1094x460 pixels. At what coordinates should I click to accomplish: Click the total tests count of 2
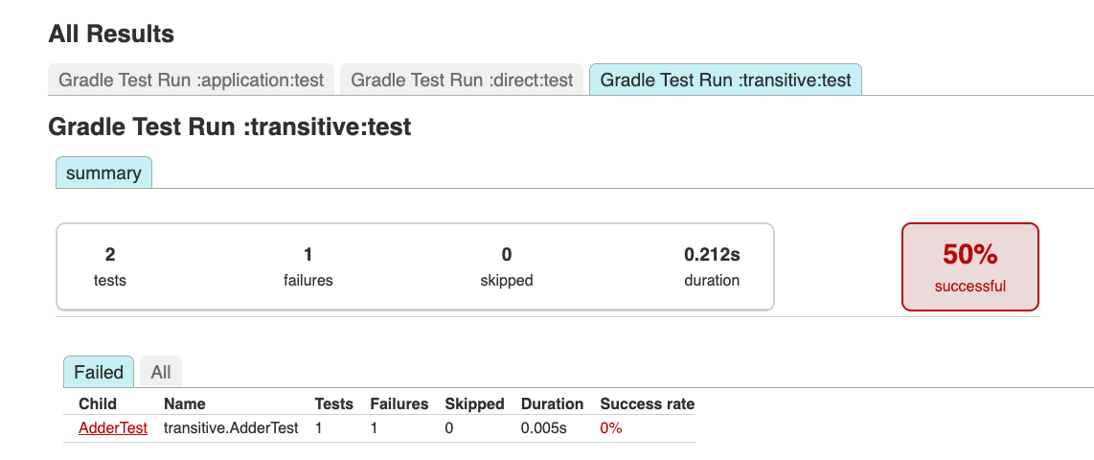[x=110, y=255]
